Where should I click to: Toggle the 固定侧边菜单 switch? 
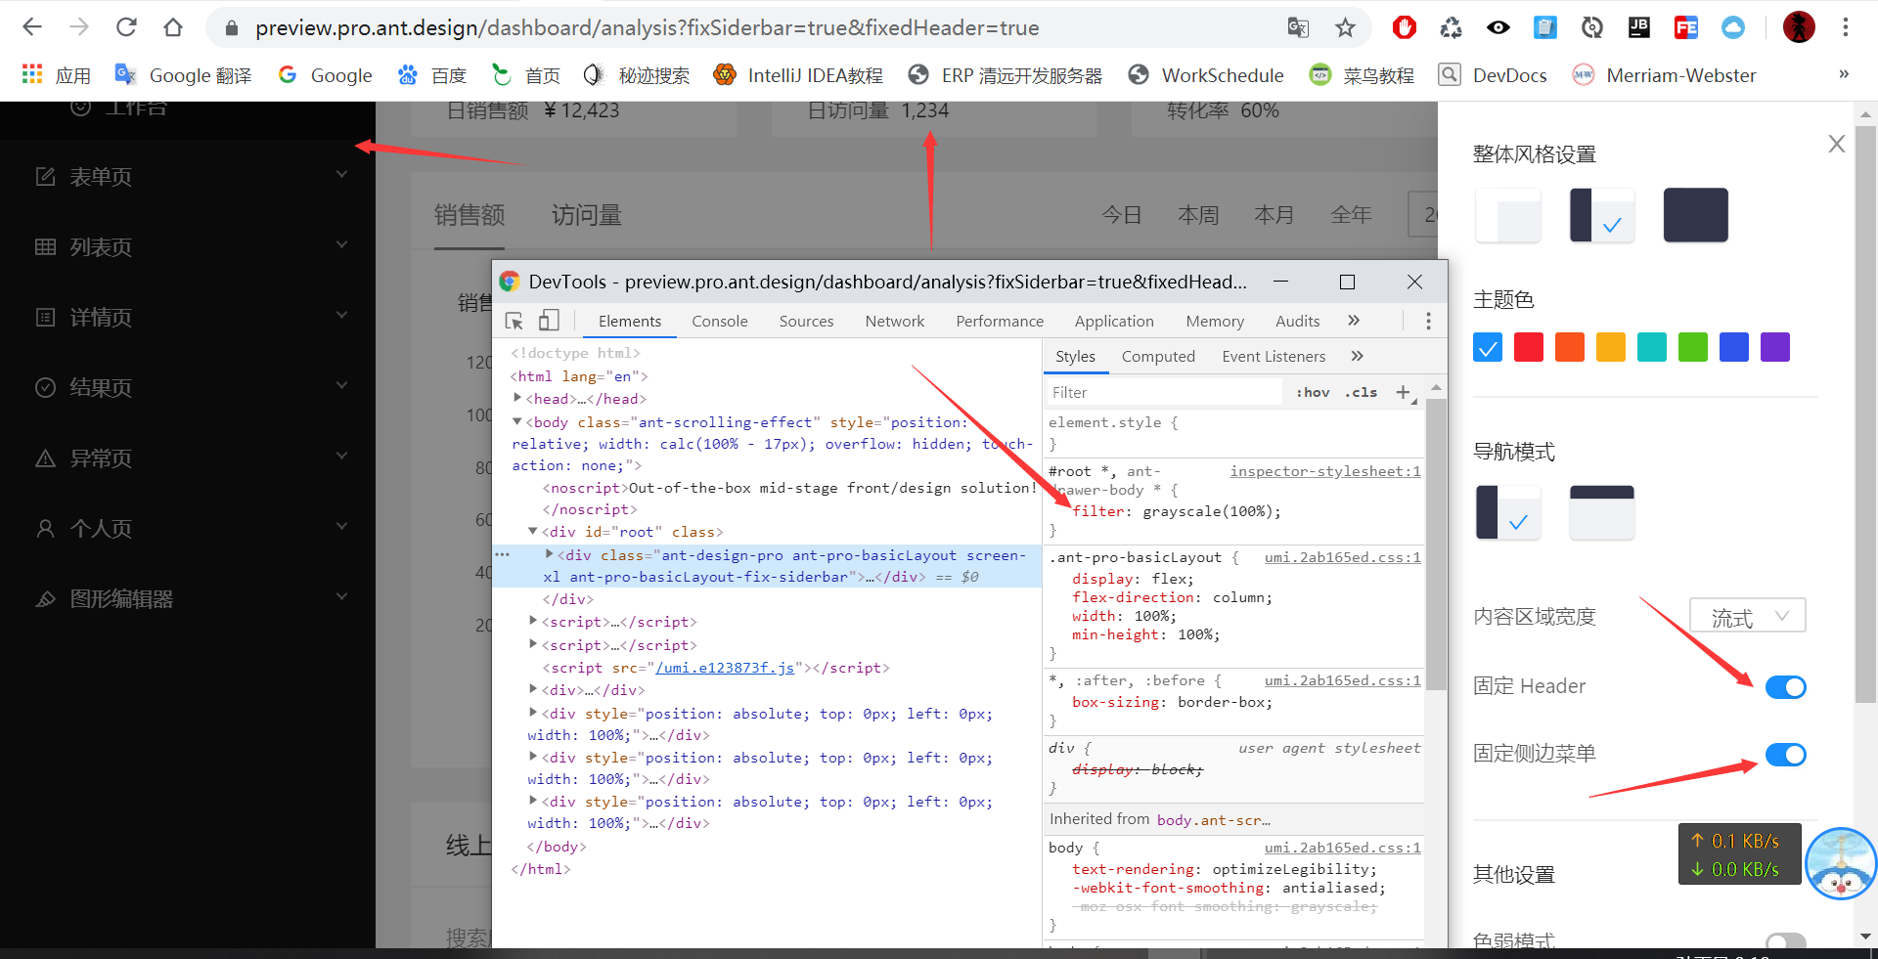[x=1785, y=755]
